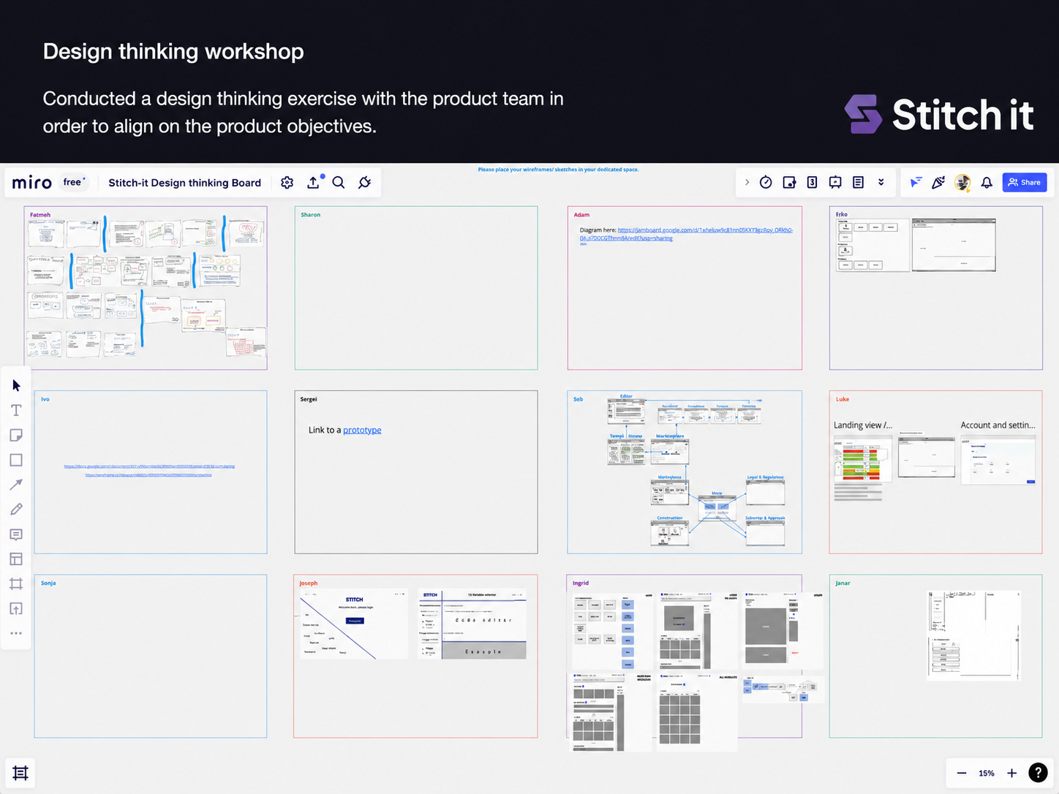Open the estimation card icon
This screenshot has height=794, width=1059.
(x=812, y=183)
